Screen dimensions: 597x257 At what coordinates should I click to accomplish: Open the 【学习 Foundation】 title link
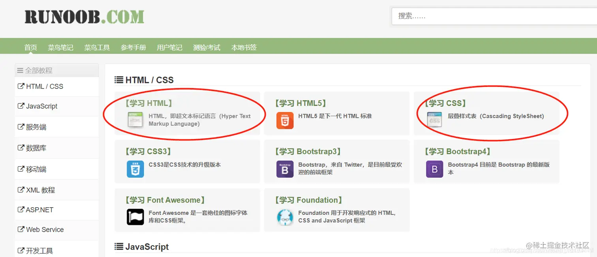pos(308,200)
